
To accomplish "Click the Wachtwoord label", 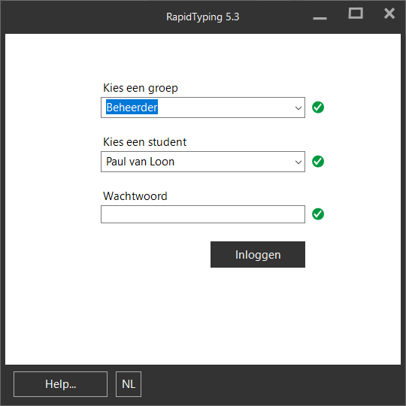I will click(x=135, y=196).
